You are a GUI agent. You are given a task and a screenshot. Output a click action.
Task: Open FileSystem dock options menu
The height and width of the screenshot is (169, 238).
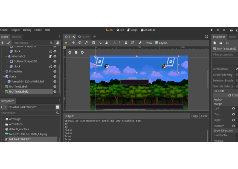[60, 101]
